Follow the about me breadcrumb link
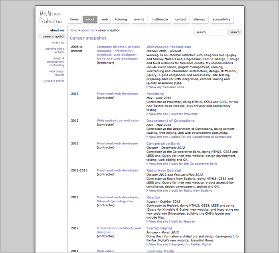 point(87,30)
